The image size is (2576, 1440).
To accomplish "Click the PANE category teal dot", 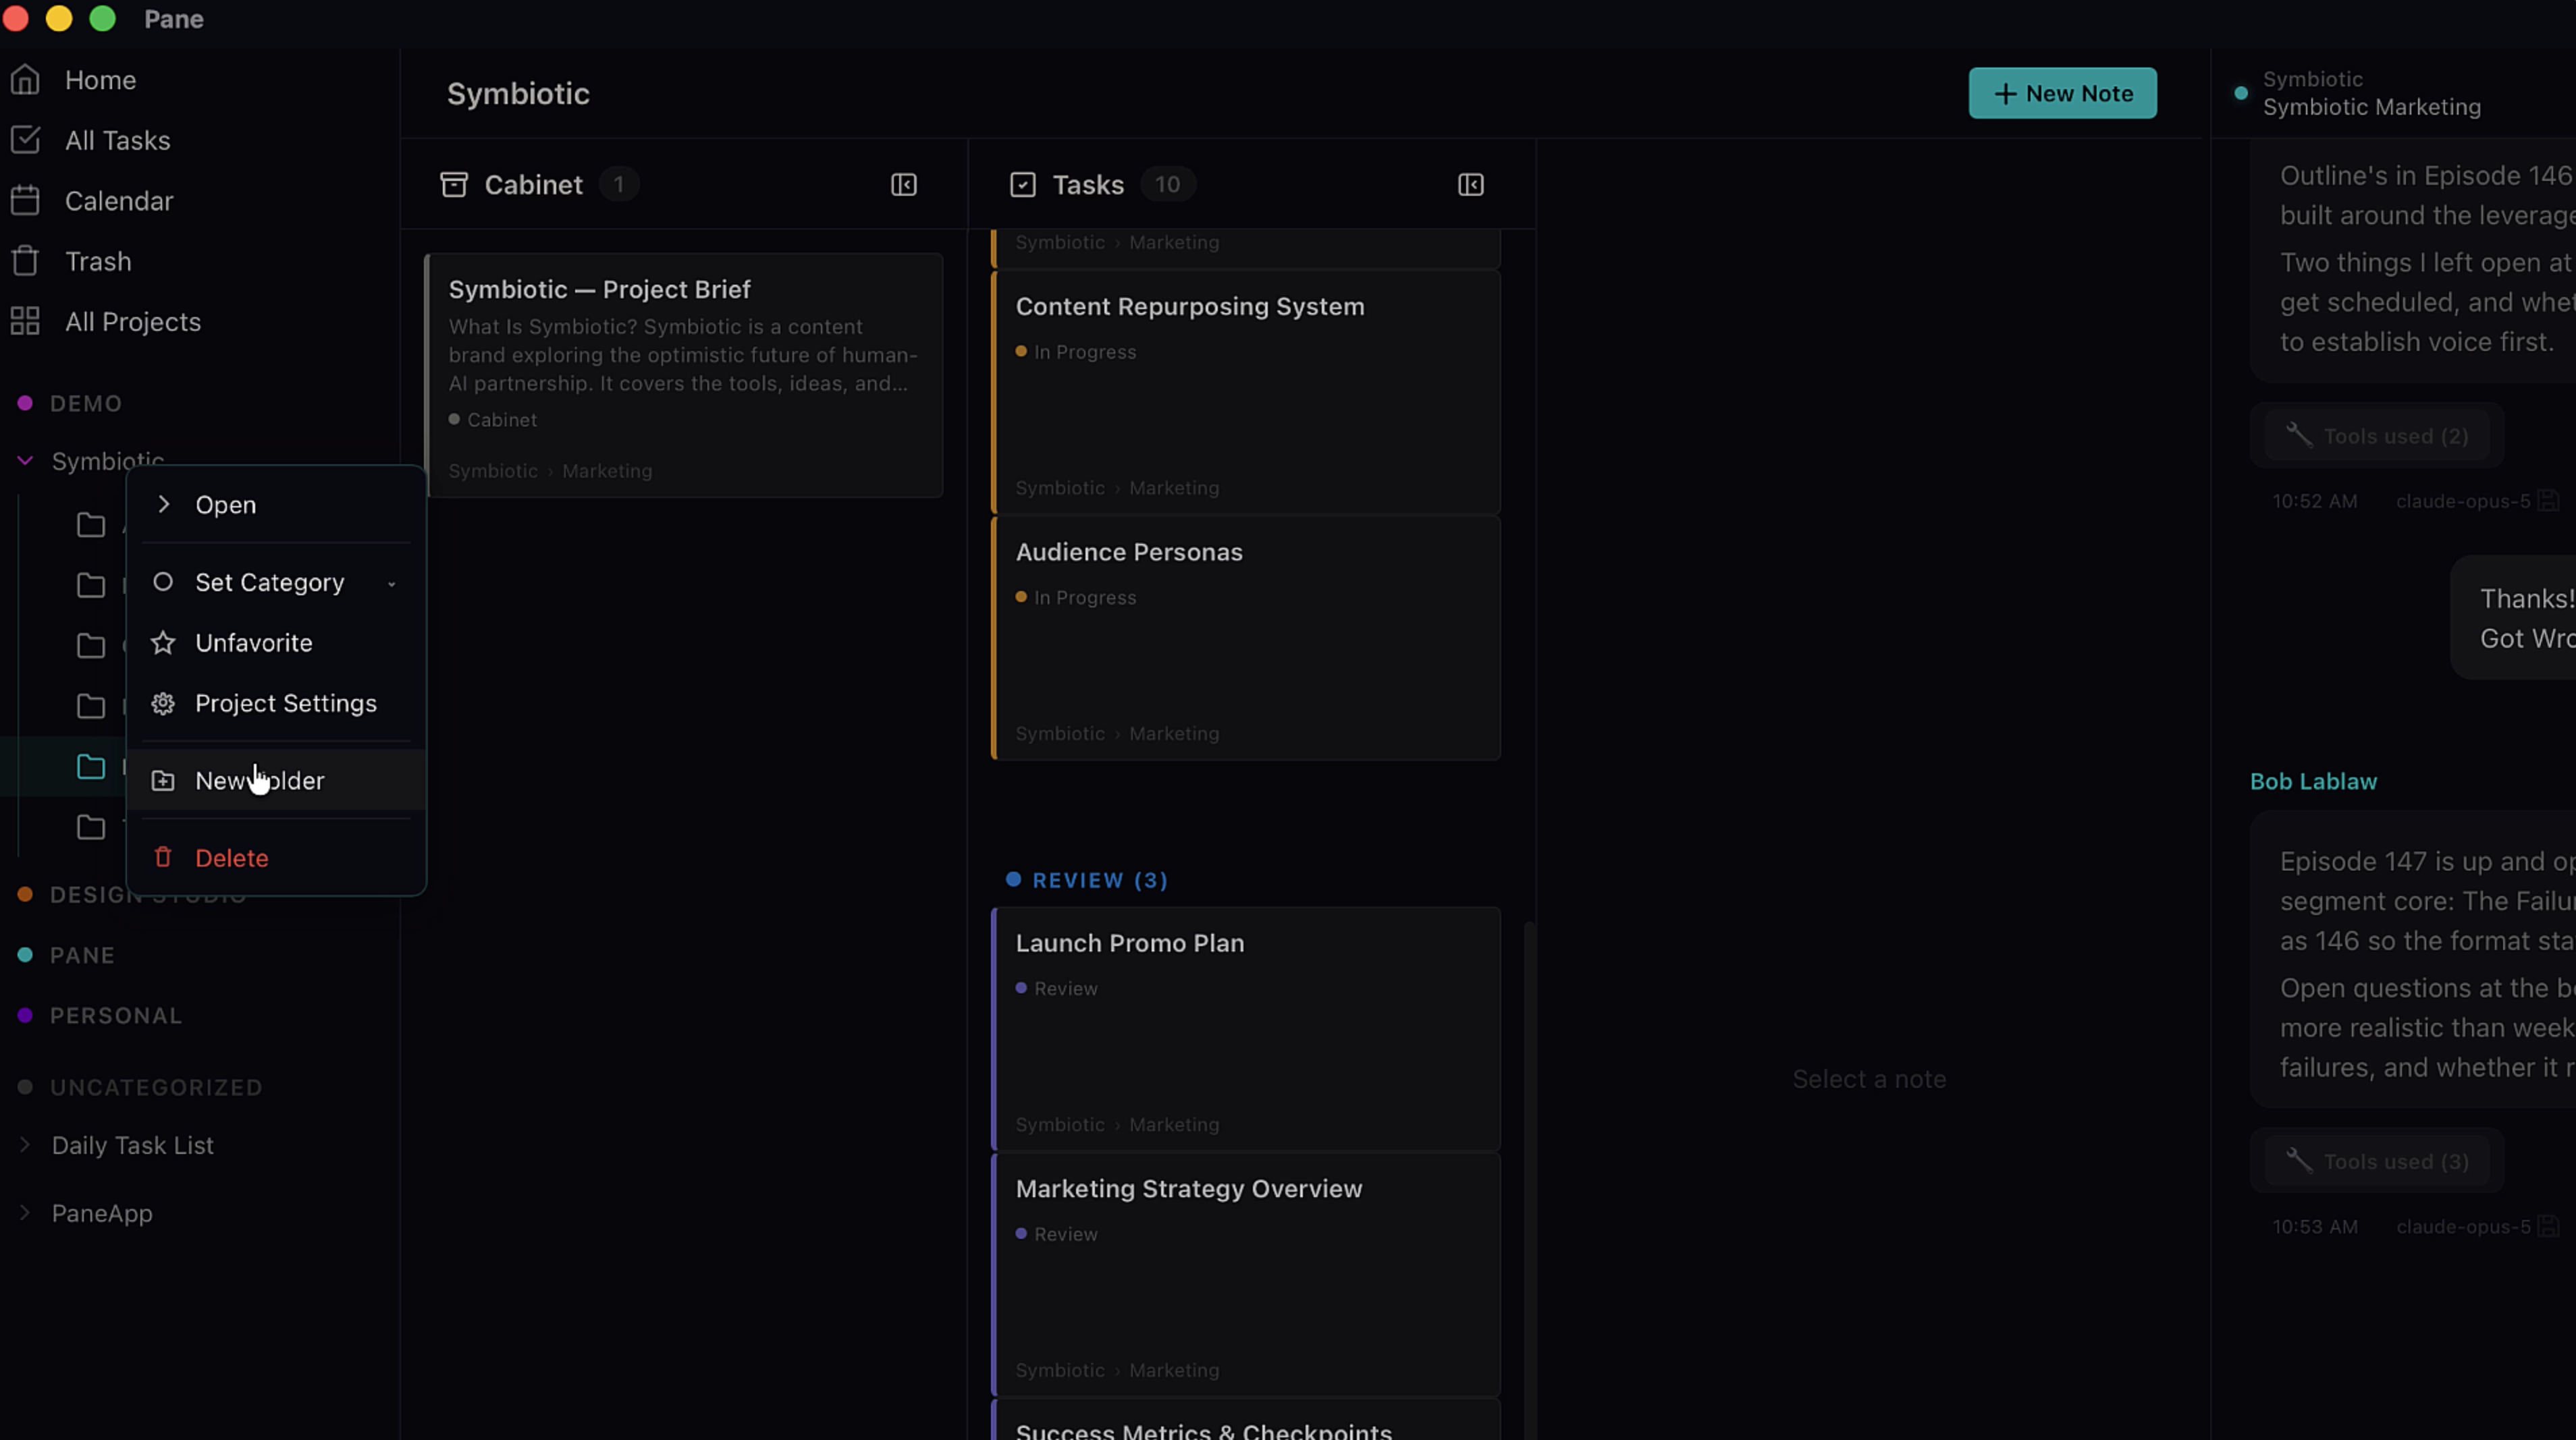I will click(x=25, y=956).
